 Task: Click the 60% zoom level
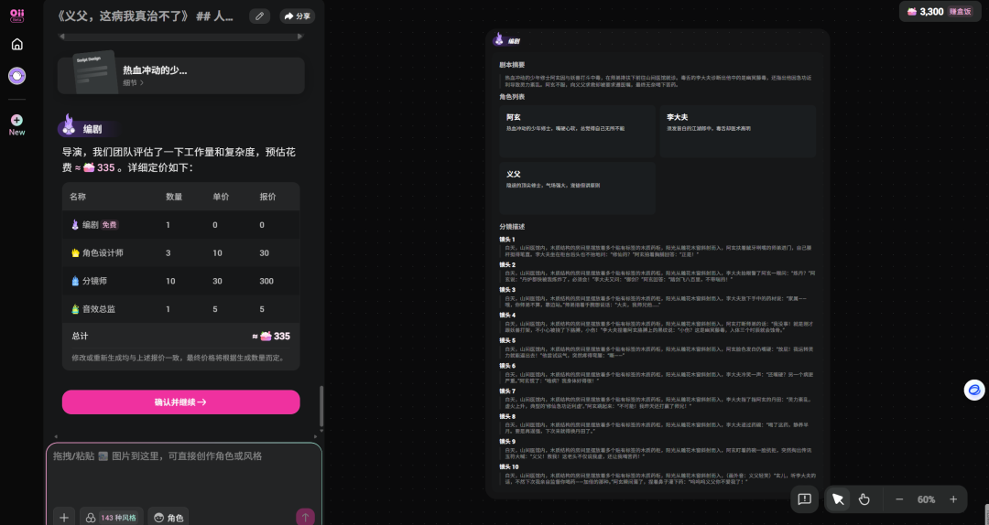[x=926, y=499]
